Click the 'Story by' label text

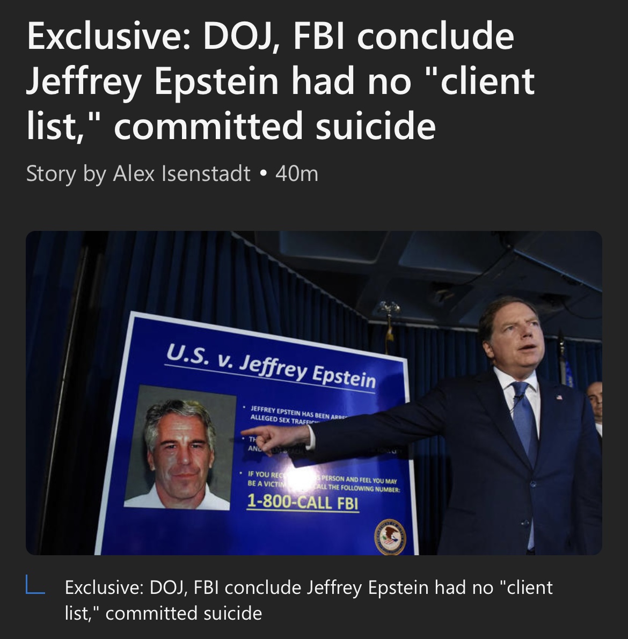point(67,174)
